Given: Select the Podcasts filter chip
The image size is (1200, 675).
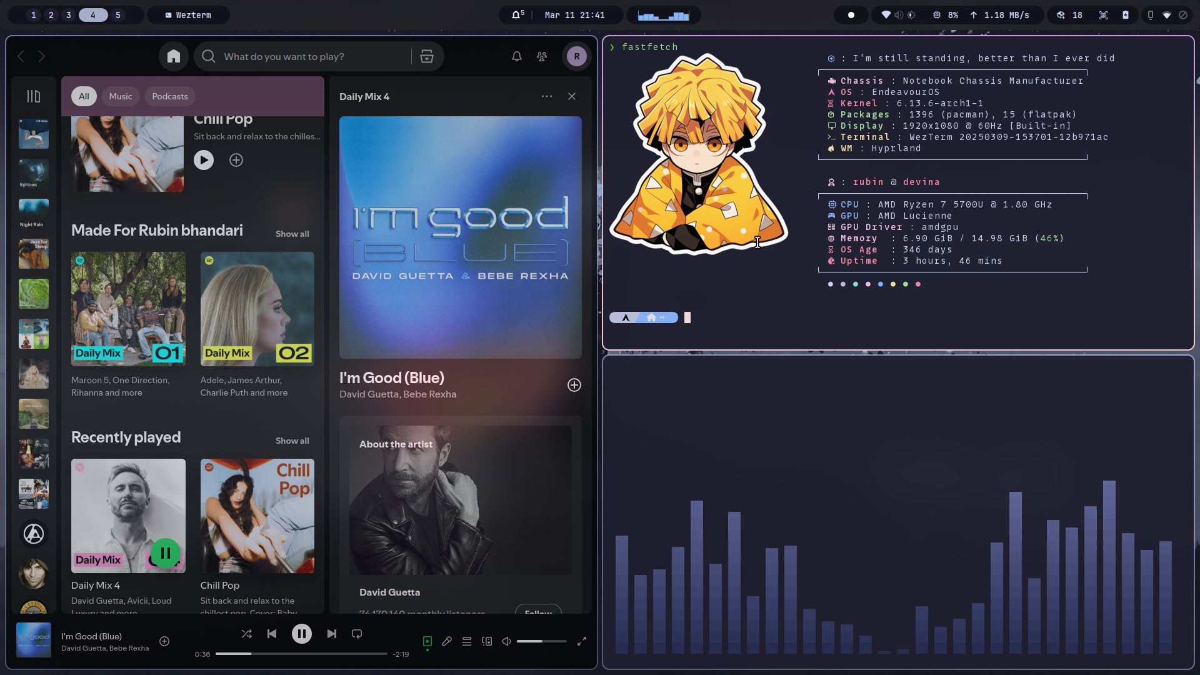Looking at the screenshot, I should [x=170, y=96].
